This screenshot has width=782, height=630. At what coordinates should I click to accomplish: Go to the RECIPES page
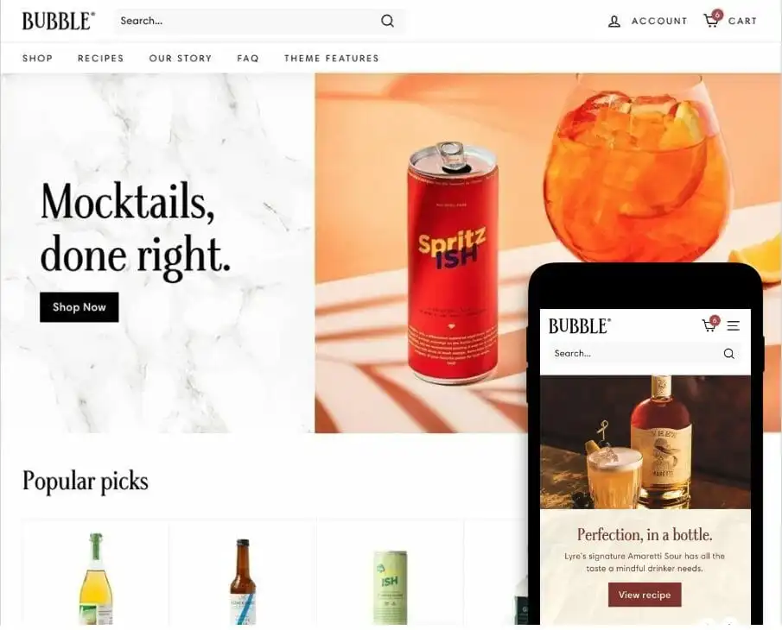coord(101,59)
